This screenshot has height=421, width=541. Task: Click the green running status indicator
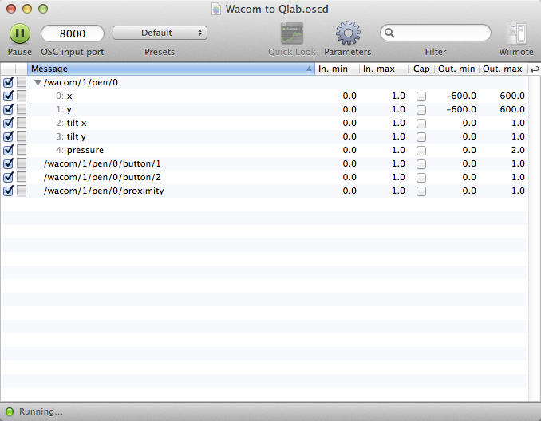(10, 411)
